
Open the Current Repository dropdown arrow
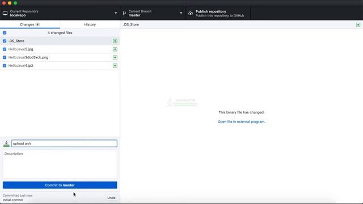[x=116, y=13]
